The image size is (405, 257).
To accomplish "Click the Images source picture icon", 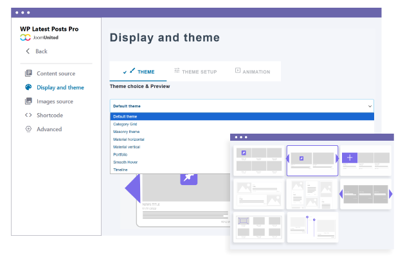I will pos(28,102).
